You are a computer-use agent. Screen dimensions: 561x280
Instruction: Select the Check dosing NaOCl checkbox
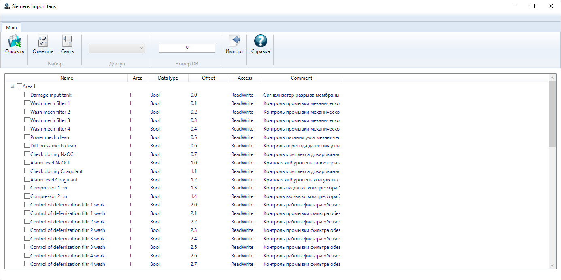[27, 154]
